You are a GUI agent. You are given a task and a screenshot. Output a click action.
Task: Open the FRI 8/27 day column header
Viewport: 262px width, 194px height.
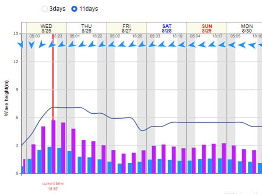[x=126, y=28]
